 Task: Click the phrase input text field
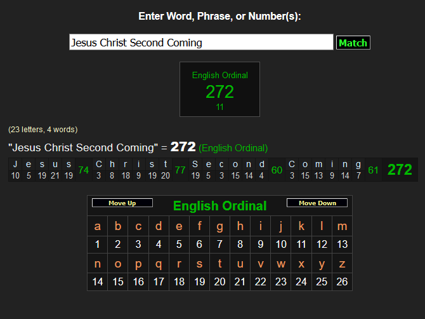tap(201, 43)
